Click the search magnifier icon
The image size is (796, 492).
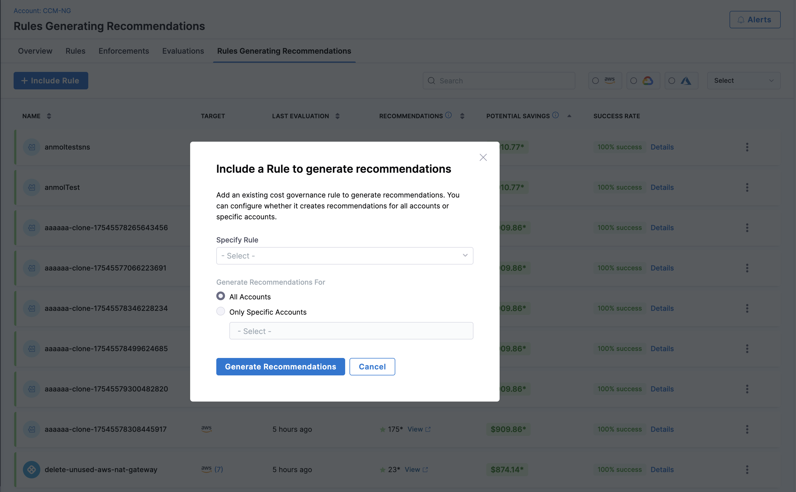(x=431, y=81)
